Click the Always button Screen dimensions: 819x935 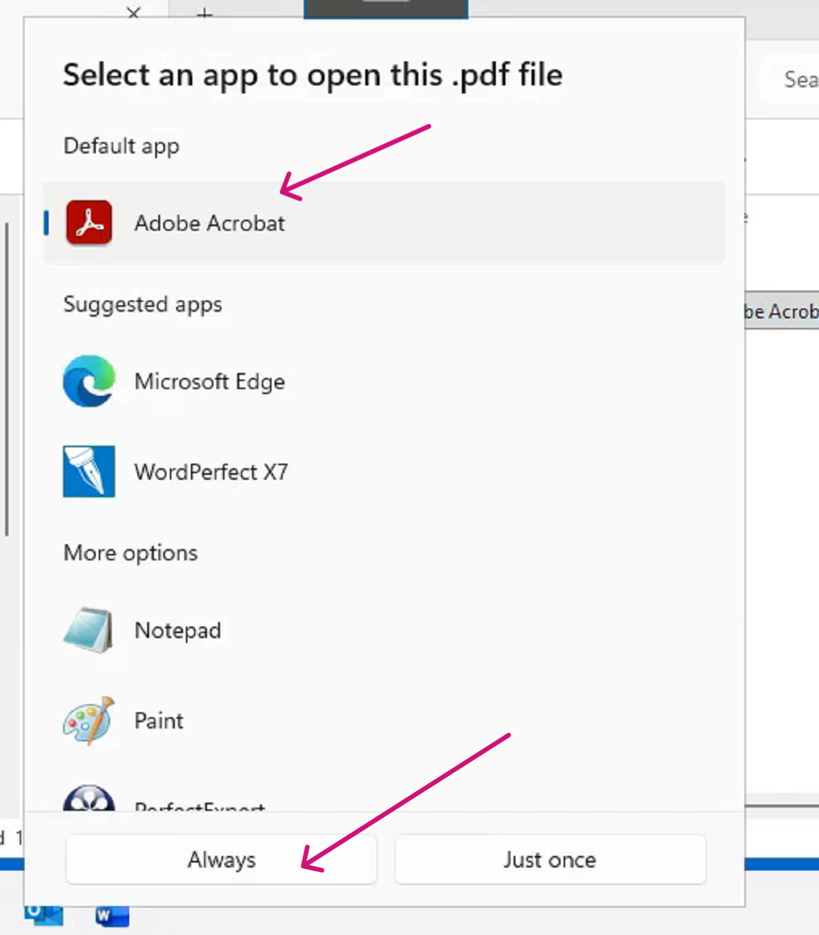click(221, 860)
